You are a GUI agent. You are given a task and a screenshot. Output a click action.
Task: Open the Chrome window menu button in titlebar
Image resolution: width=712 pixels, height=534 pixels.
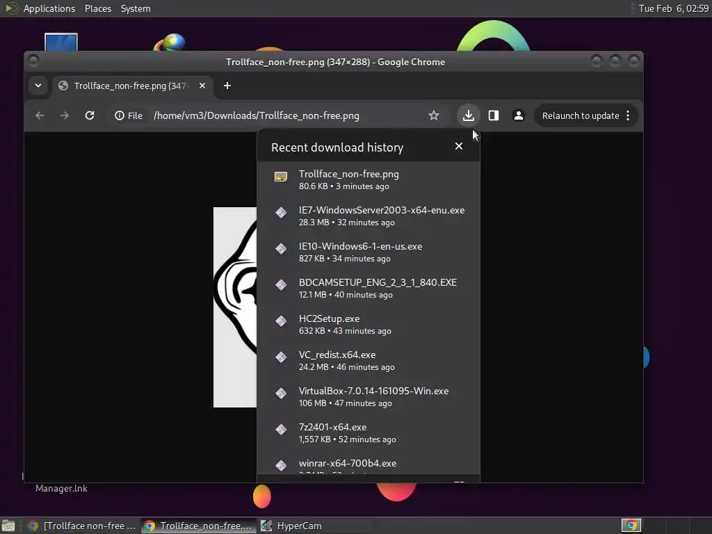[33, 60]
